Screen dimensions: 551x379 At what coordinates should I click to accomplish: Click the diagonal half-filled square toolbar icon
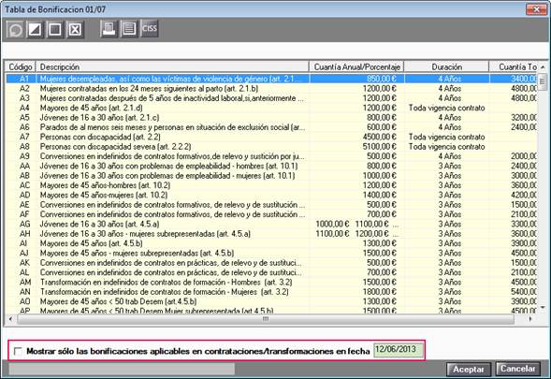tap(36, 29)
